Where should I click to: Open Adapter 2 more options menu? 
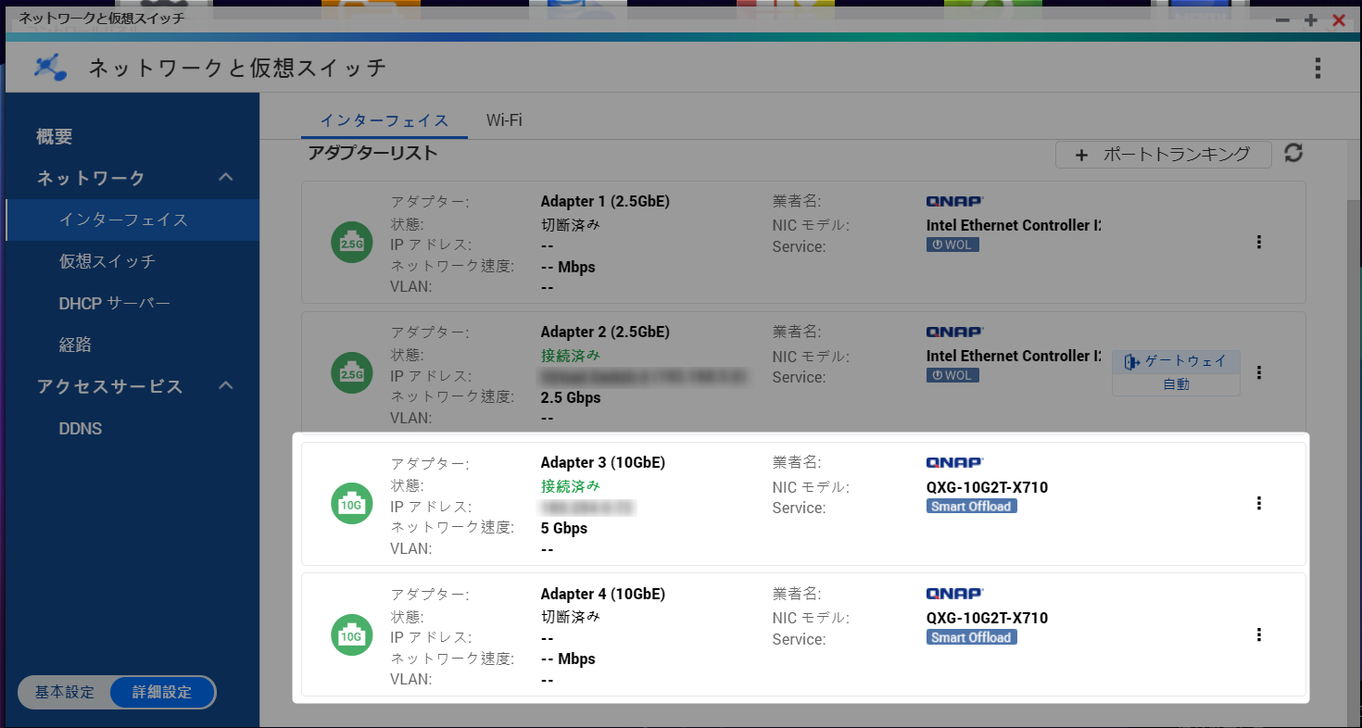pos(1258,372)
